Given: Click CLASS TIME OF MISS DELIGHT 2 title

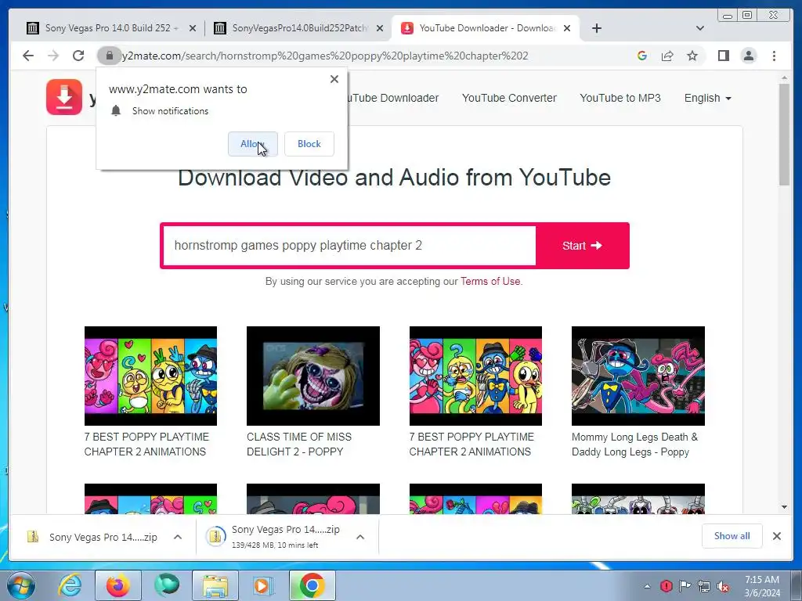Looking at the screenshot, I should tap(298, 444).
